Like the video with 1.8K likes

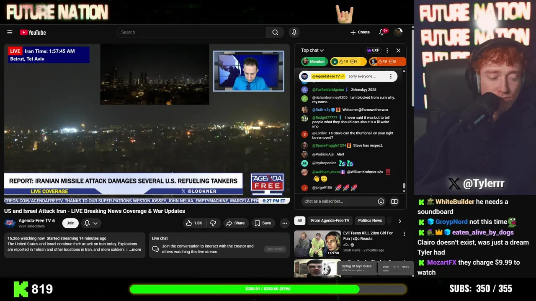(x=194, y=223)
